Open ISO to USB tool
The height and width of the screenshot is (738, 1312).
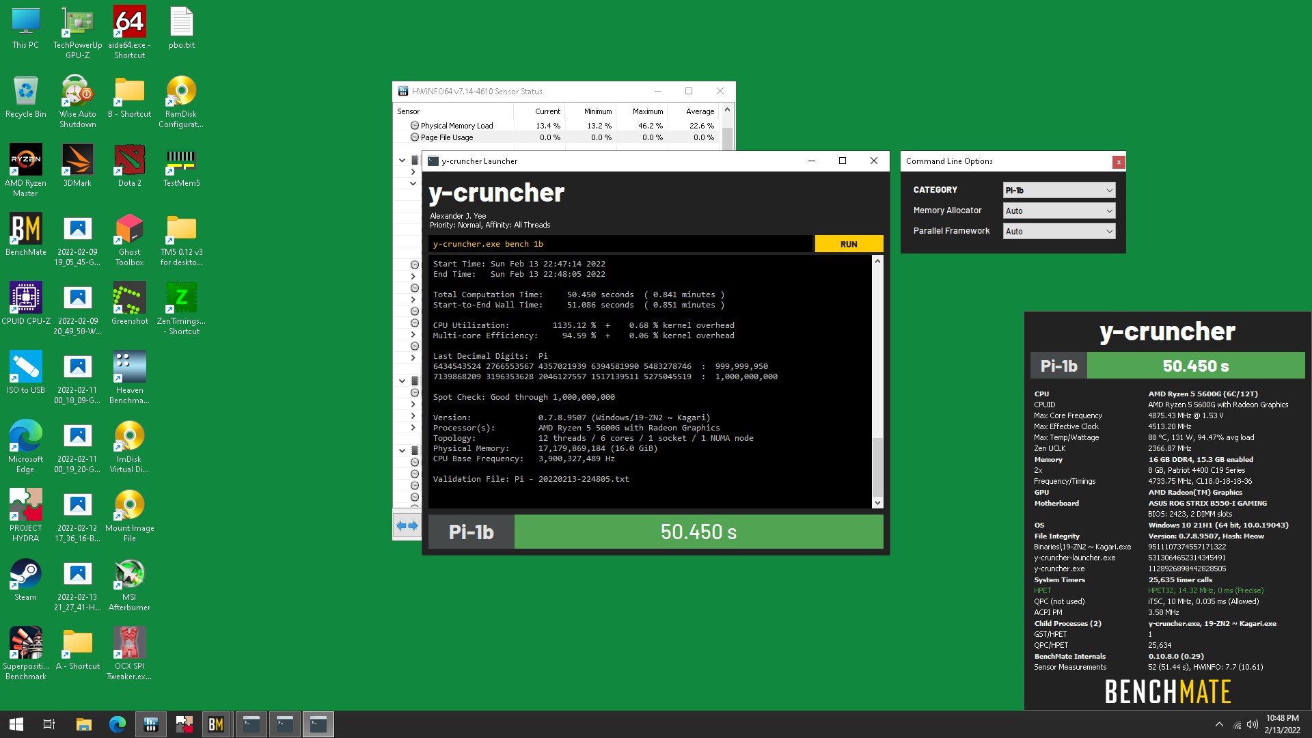(x=25, y=373)
